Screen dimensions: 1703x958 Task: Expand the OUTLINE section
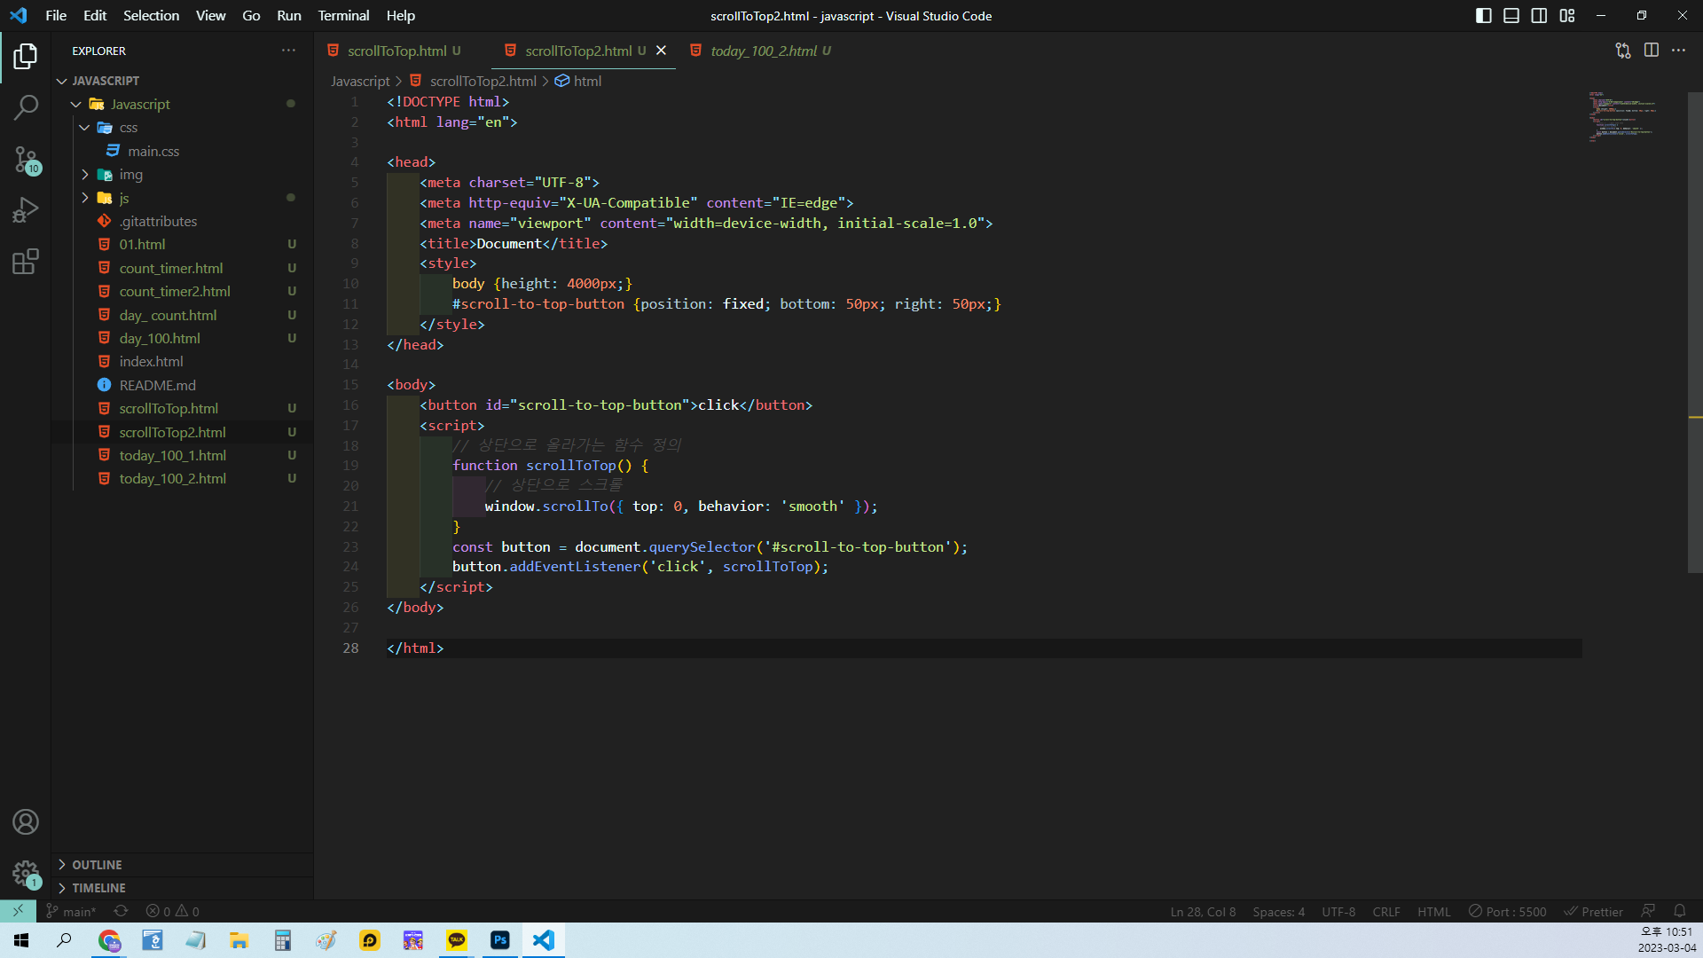[97, 865]
